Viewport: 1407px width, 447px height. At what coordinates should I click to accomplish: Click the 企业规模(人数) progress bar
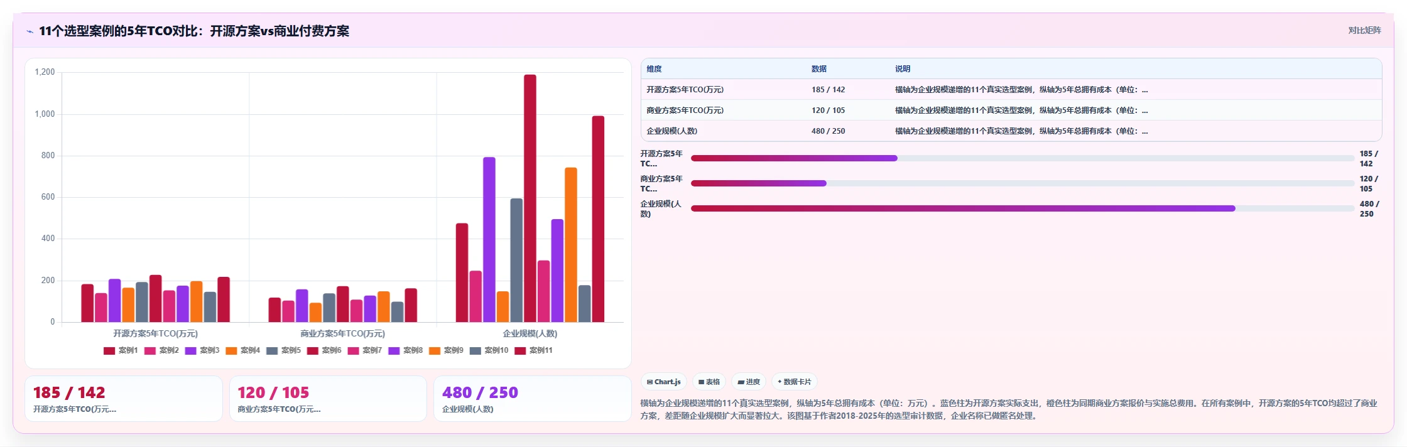click(1023, 208)
